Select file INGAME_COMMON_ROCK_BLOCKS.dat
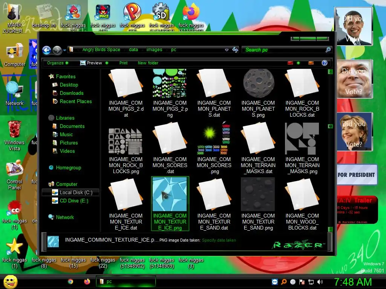This screenshot has height=289, width=386. pyautogui.click(x=302, y=93)
